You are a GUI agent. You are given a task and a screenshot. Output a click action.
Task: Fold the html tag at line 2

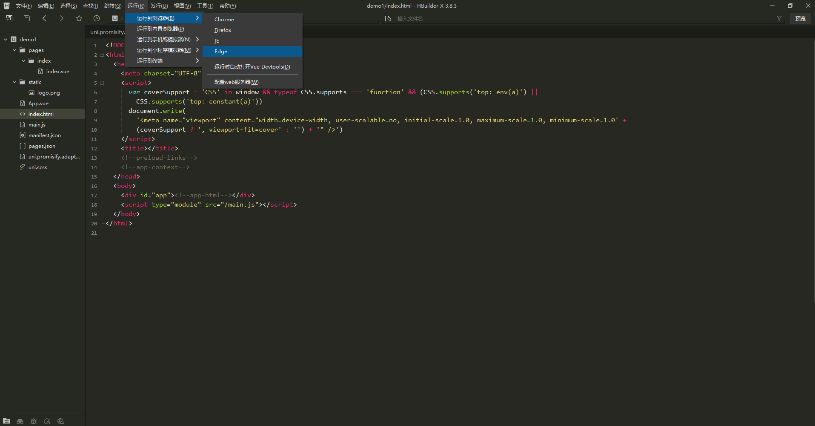coord(102,55)
